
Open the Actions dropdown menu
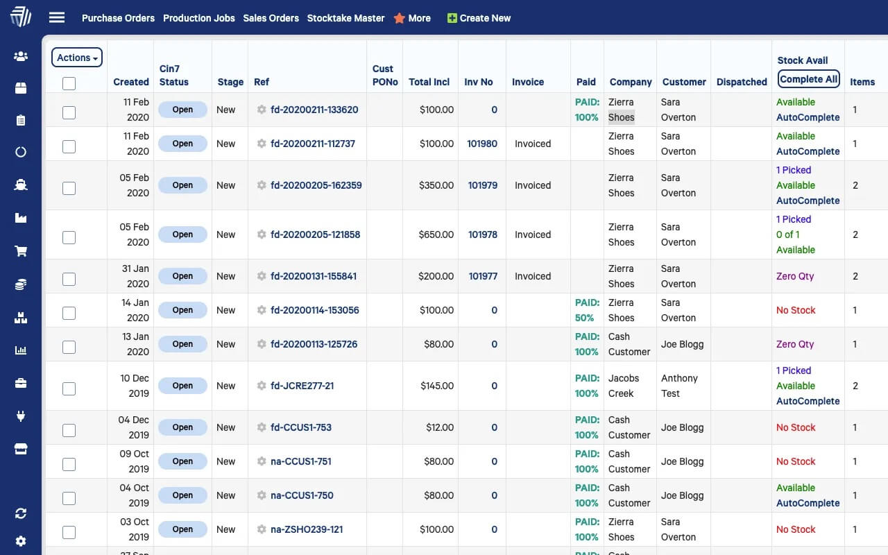point(76,58)
